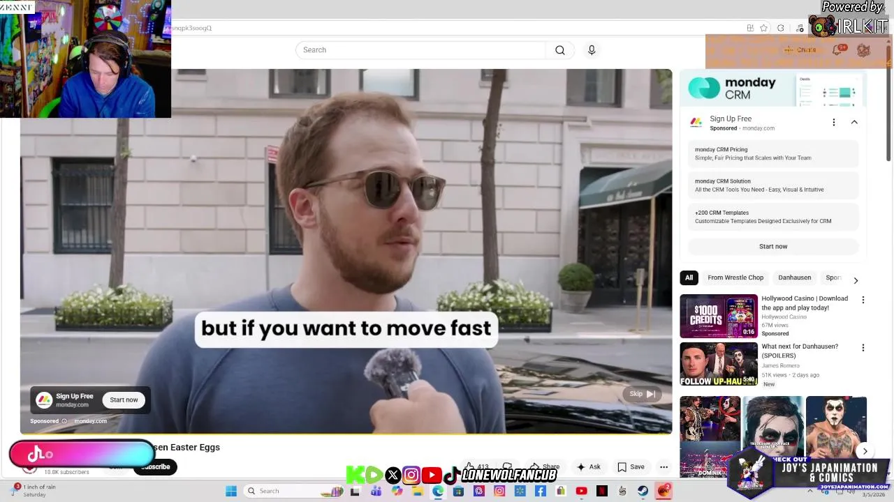Image resolution: width=894 pixels, height=502 pixels.
Task: Launch Microsoft Teams from taskbar
Action: 376,491
